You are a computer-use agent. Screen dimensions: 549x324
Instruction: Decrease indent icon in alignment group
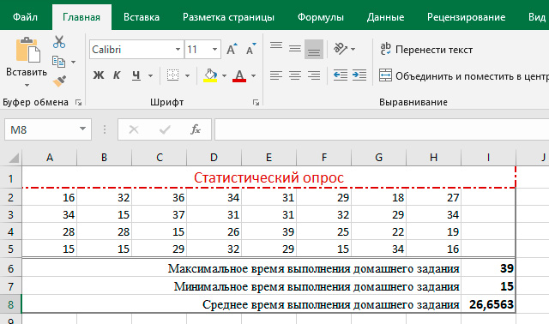(x=341, y=75)
